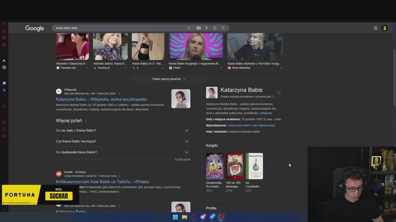Open 'Katarzyna Babis – Wikipedia, wolna encyklopedia' link
The width and height of the screenshot is (396, 222).
tap(101, 99)
